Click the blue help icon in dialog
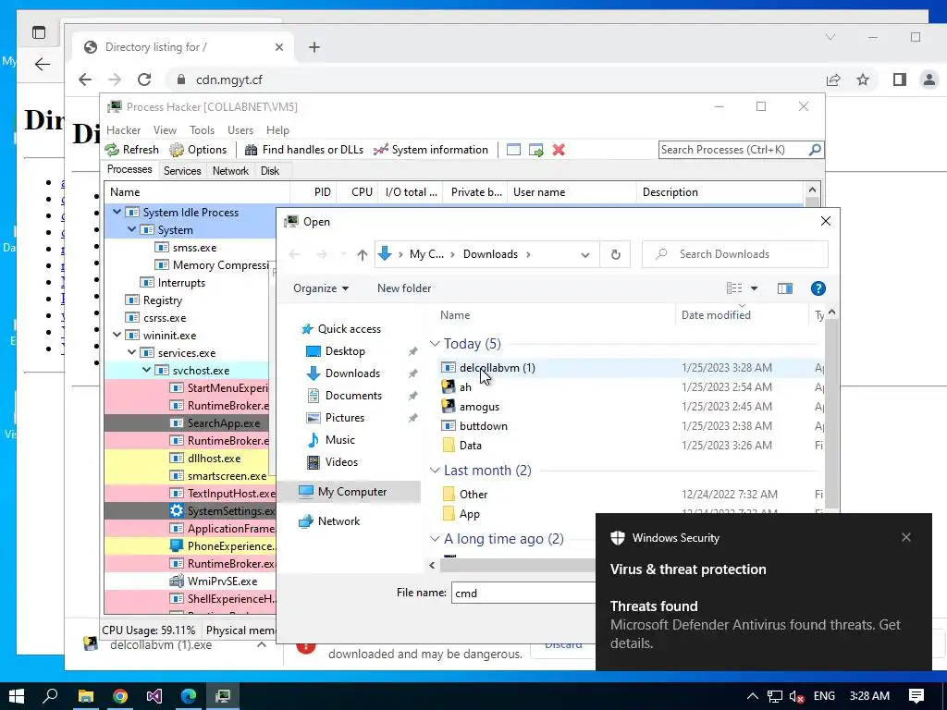 pyautogui.click(x=818, y=288)
